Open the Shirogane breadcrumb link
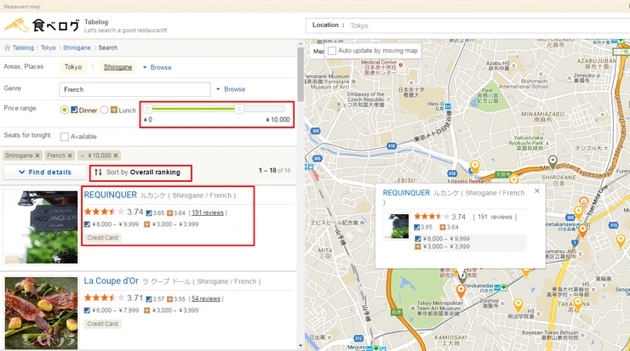Image resolution: width=630 pixels, height=351 pixels. [77, 48]
